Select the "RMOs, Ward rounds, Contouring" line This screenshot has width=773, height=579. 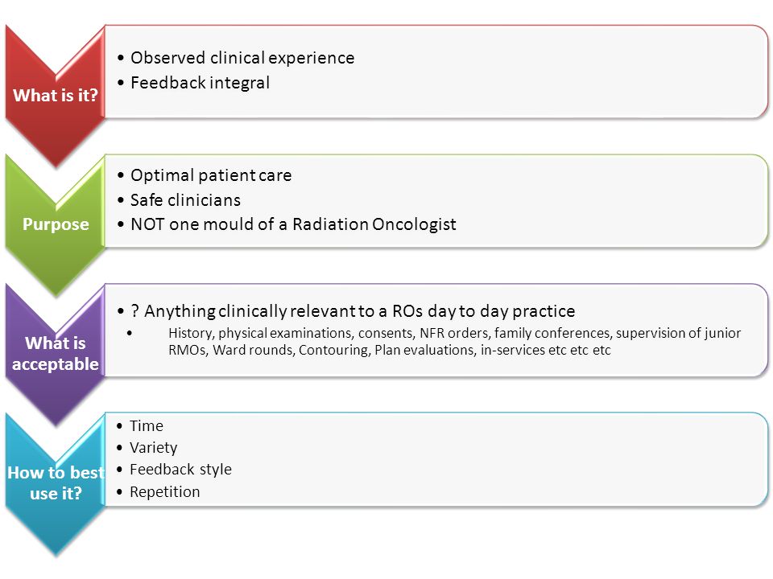(x=390, y=350)
